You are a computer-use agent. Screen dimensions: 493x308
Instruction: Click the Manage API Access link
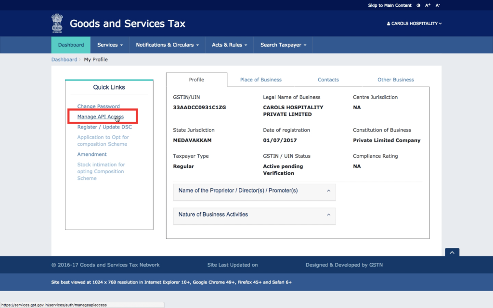100,117
